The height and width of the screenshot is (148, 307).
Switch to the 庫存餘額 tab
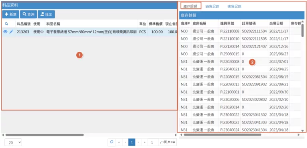point(190,6)
